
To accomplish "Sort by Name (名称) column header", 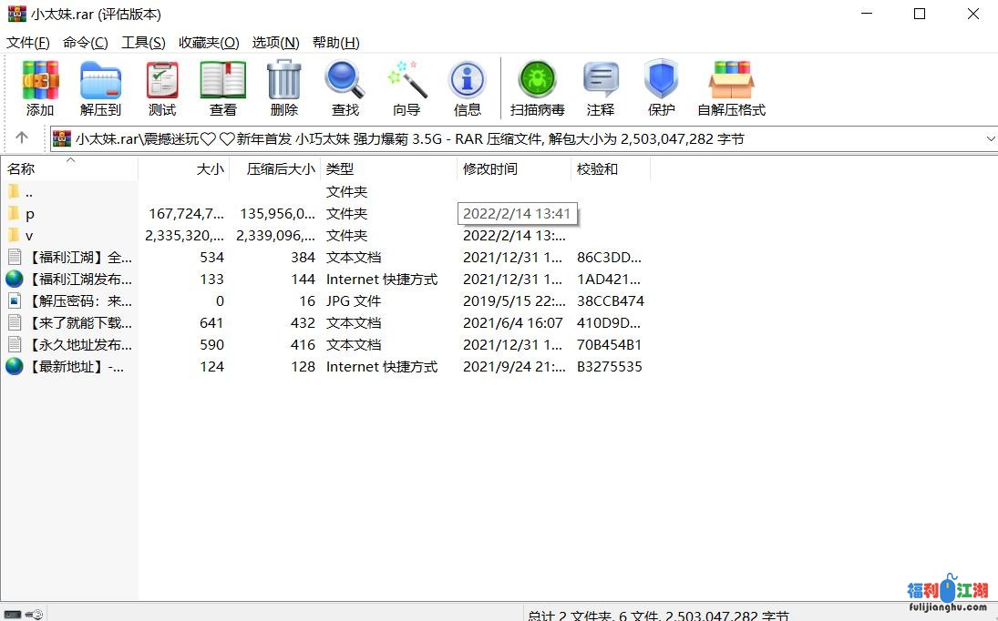I will coord(22,168).
